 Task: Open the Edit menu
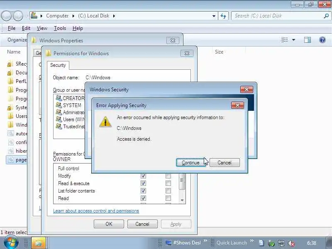click(x=26, y=28)
